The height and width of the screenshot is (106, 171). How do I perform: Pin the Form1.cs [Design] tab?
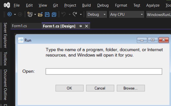(80, 26)
